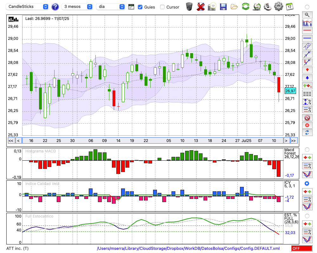Click the mini chart window icon
Image resolution: width=317 pixels, height=253 pixels.
[x=131, y=7]
